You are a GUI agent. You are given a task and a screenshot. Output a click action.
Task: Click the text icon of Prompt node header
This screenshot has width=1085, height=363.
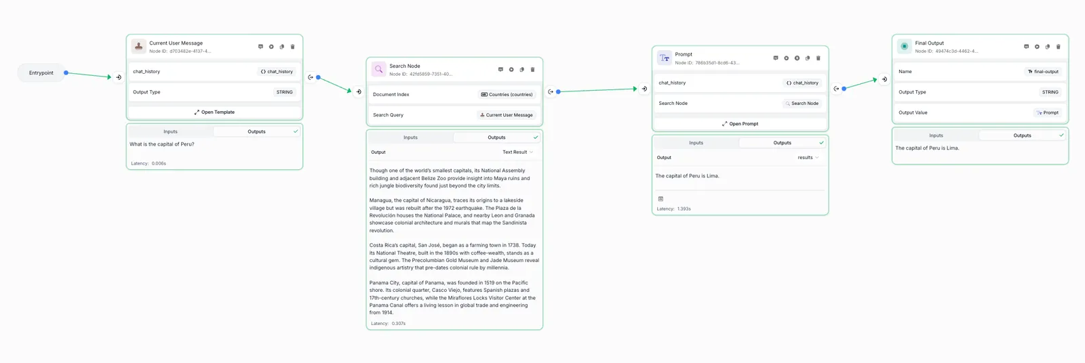click(665, 58)
